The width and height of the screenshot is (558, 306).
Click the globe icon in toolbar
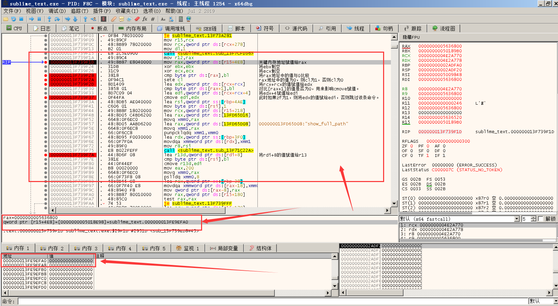point(189,19)
